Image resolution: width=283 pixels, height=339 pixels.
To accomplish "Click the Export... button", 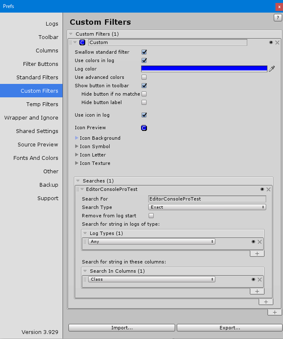I will pos(230,328).
